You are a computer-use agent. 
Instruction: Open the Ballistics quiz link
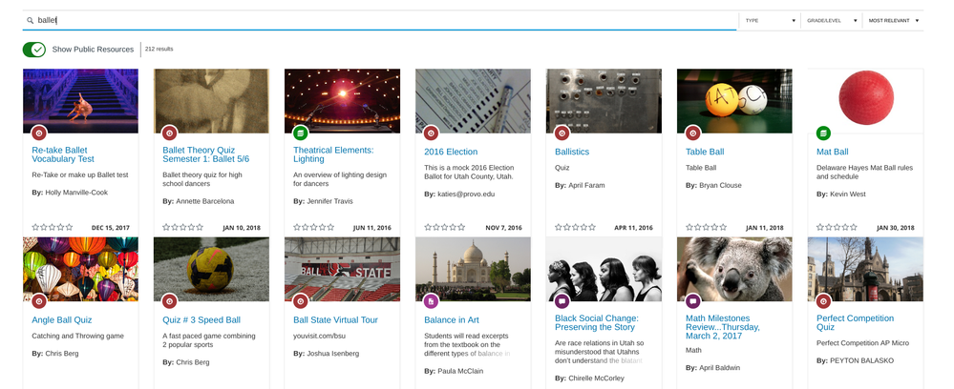572,152
